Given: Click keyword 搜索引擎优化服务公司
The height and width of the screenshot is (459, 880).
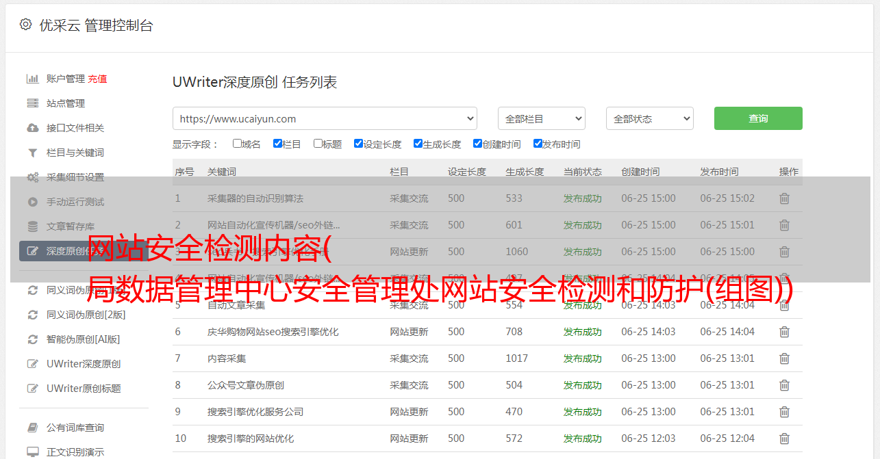Looking at the screenshot, I should 255,412.
